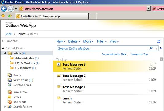Uncheck the Test Message 3 checkbox
The height and width of the screenshot is (111, 164).
coord(59,64)
